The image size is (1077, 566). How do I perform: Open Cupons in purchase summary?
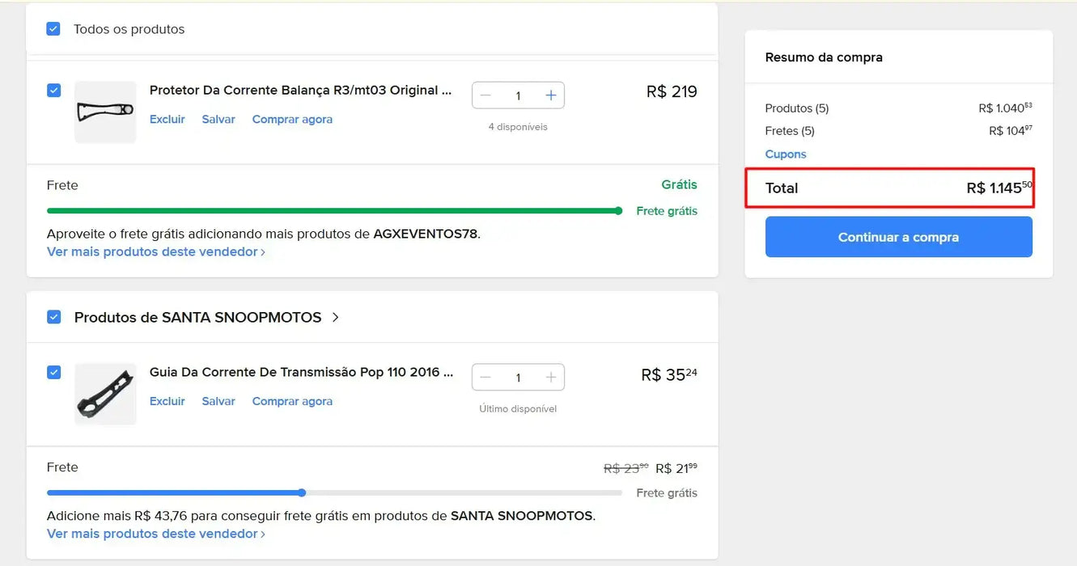[785, 154]
